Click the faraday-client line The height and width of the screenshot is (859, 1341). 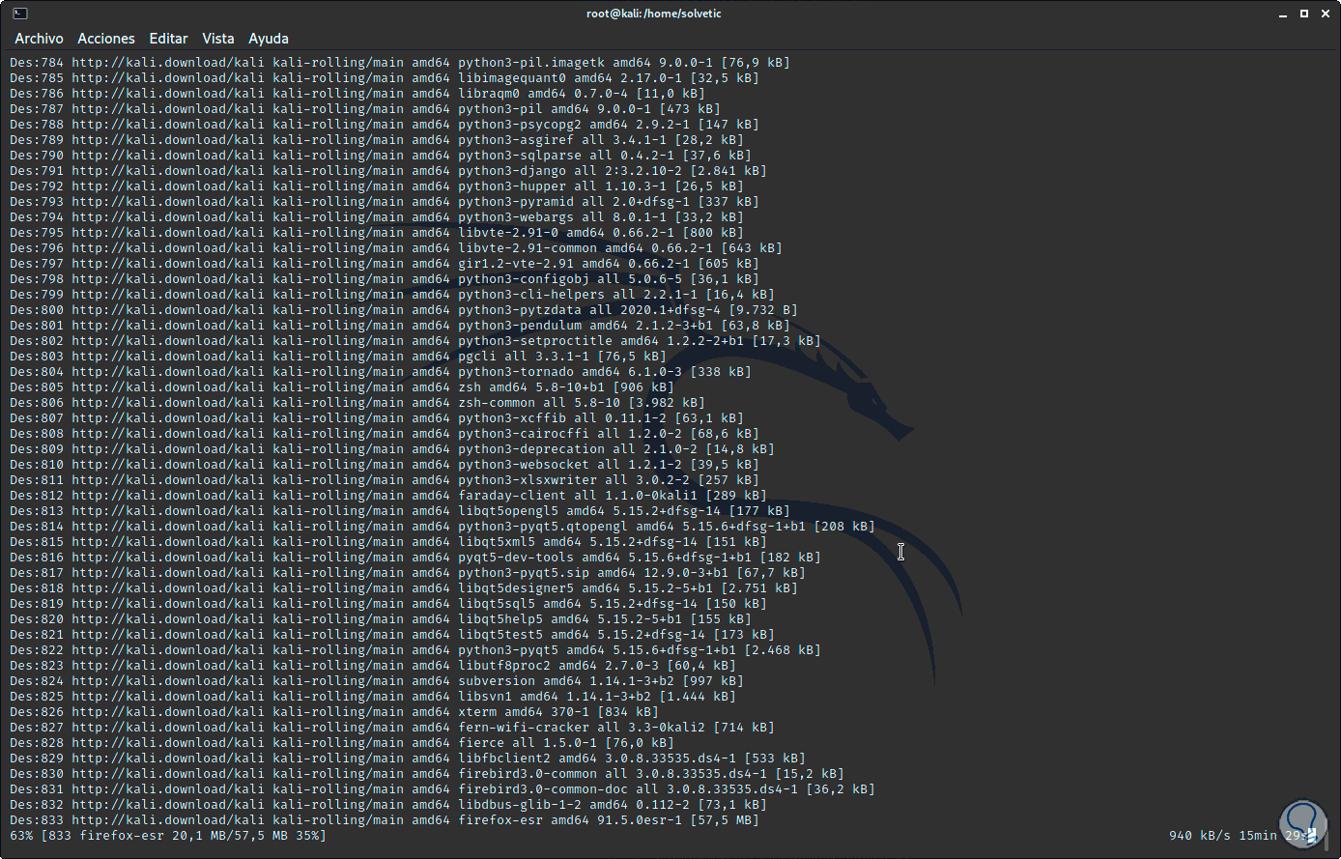pos(388,495)
